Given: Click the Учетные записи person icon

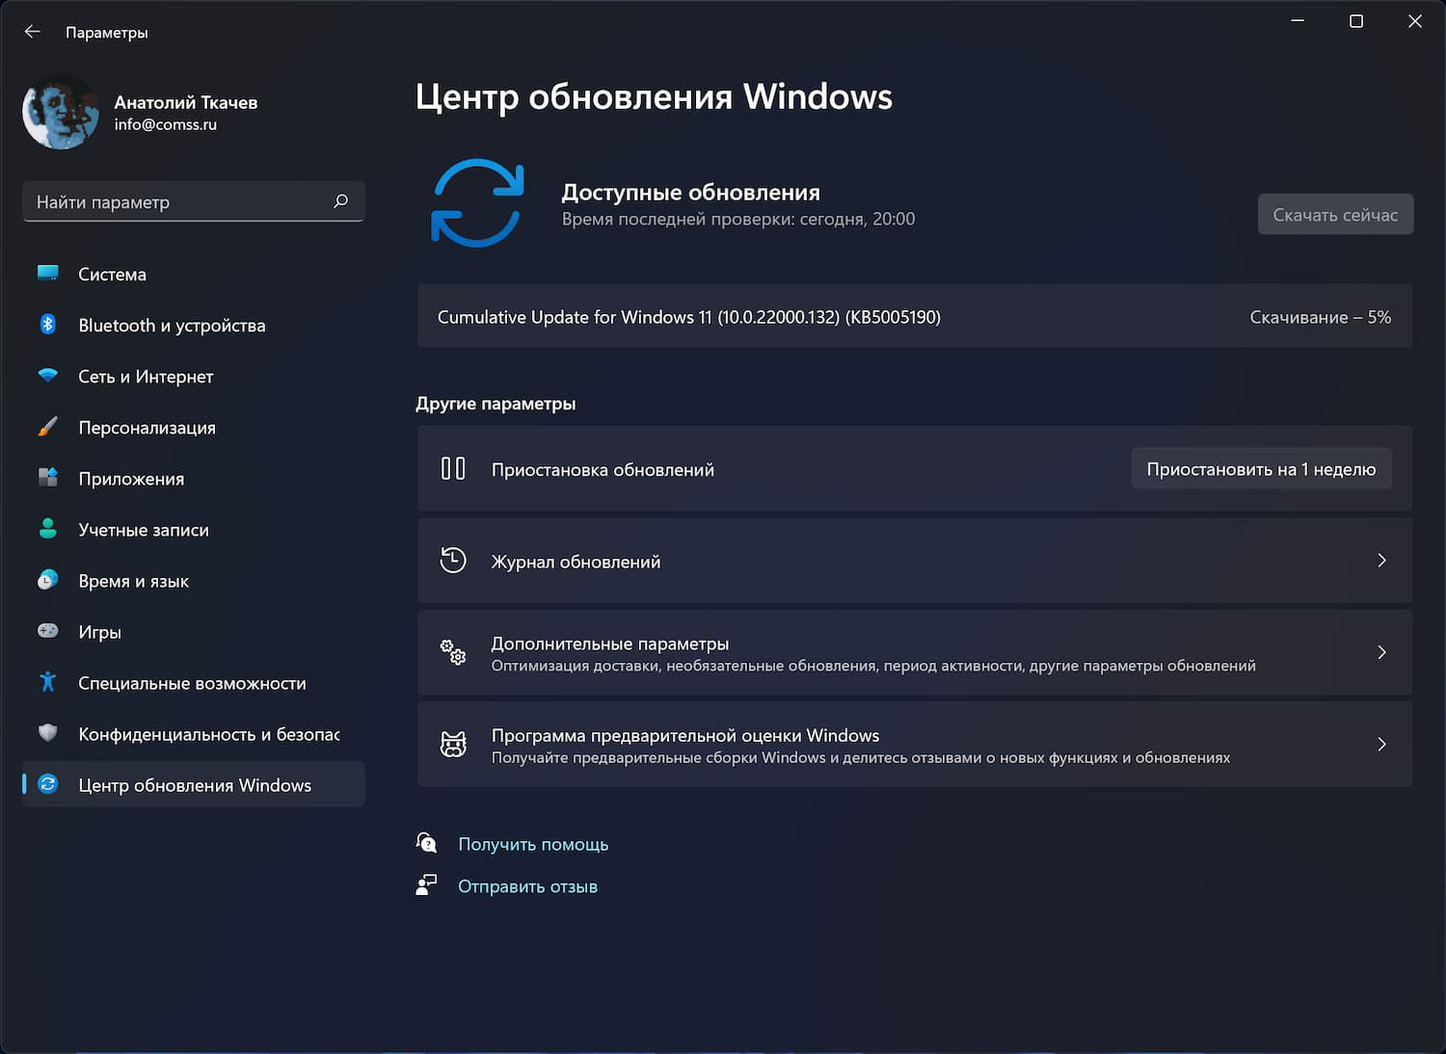Looking at the screenshot, I should click(x=47, y=529).
